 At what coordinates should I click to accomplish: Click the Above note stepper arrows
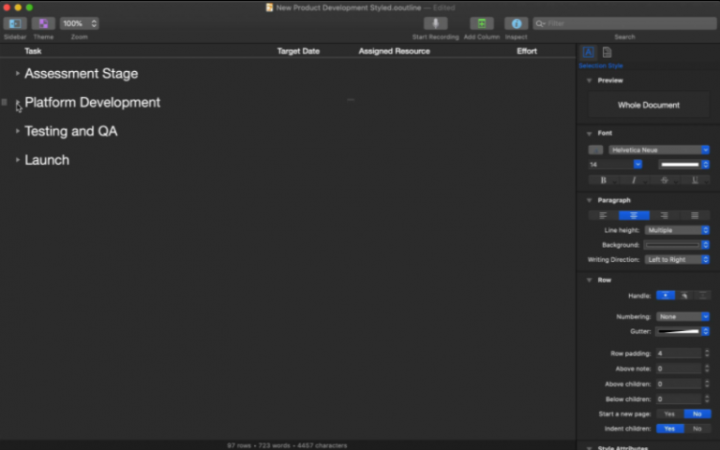point(707,369)
